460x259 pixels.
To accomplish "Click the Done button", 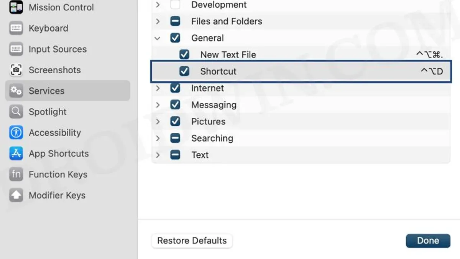I will tap(428, 241).
